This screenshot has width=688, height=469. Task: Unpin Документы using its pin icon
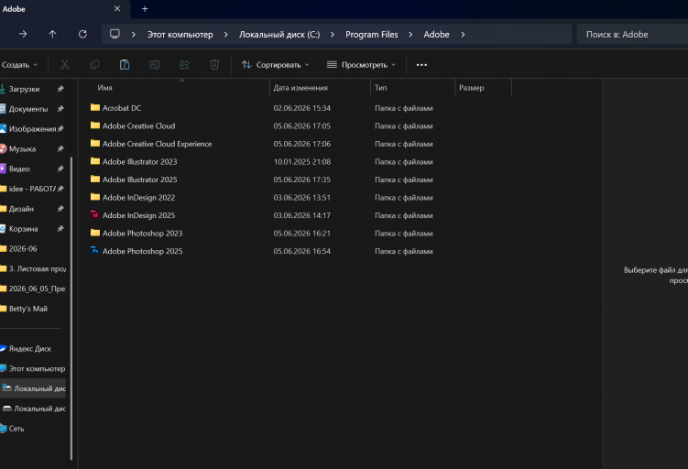(60, 109)
